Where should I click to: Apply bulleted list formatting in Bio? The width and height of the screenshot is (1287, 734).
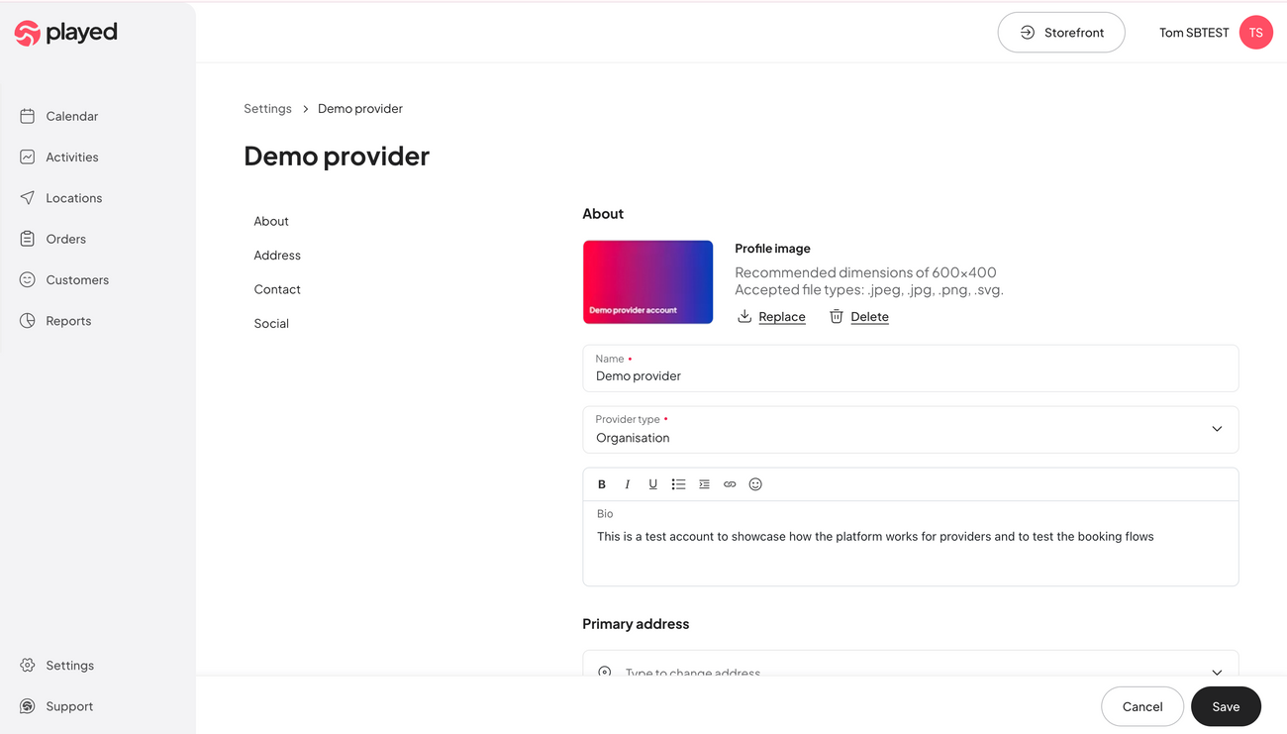point(678,483)
